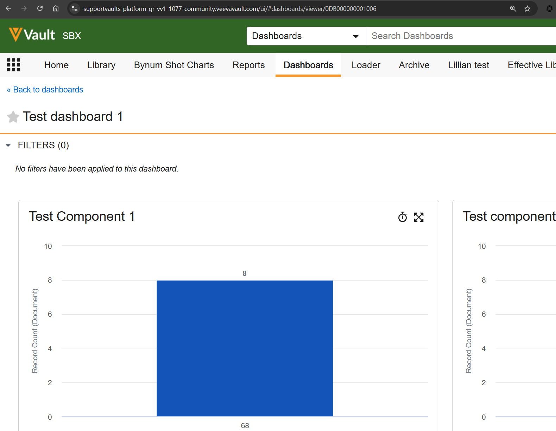Click the Back to dashboards link
Viewport: 556px width, 431px height.
pyautogui.click(x=45, y=90)
